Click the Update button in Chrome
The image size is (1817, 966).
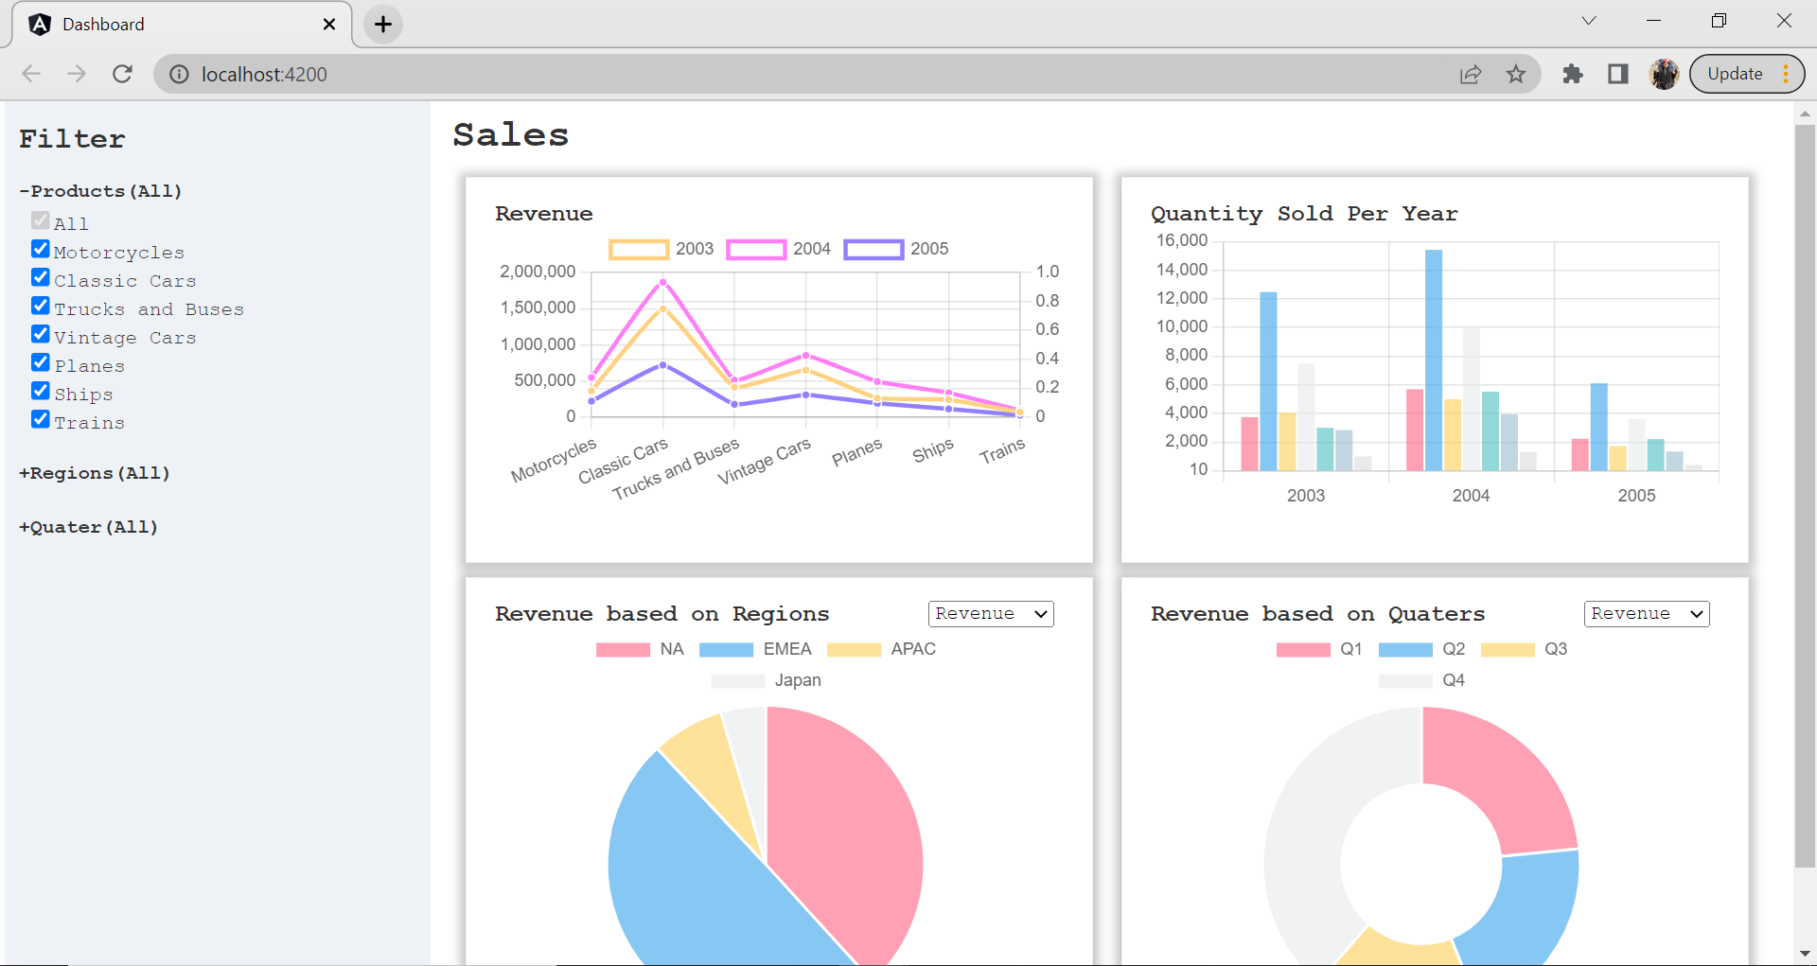pos(1747,74)
